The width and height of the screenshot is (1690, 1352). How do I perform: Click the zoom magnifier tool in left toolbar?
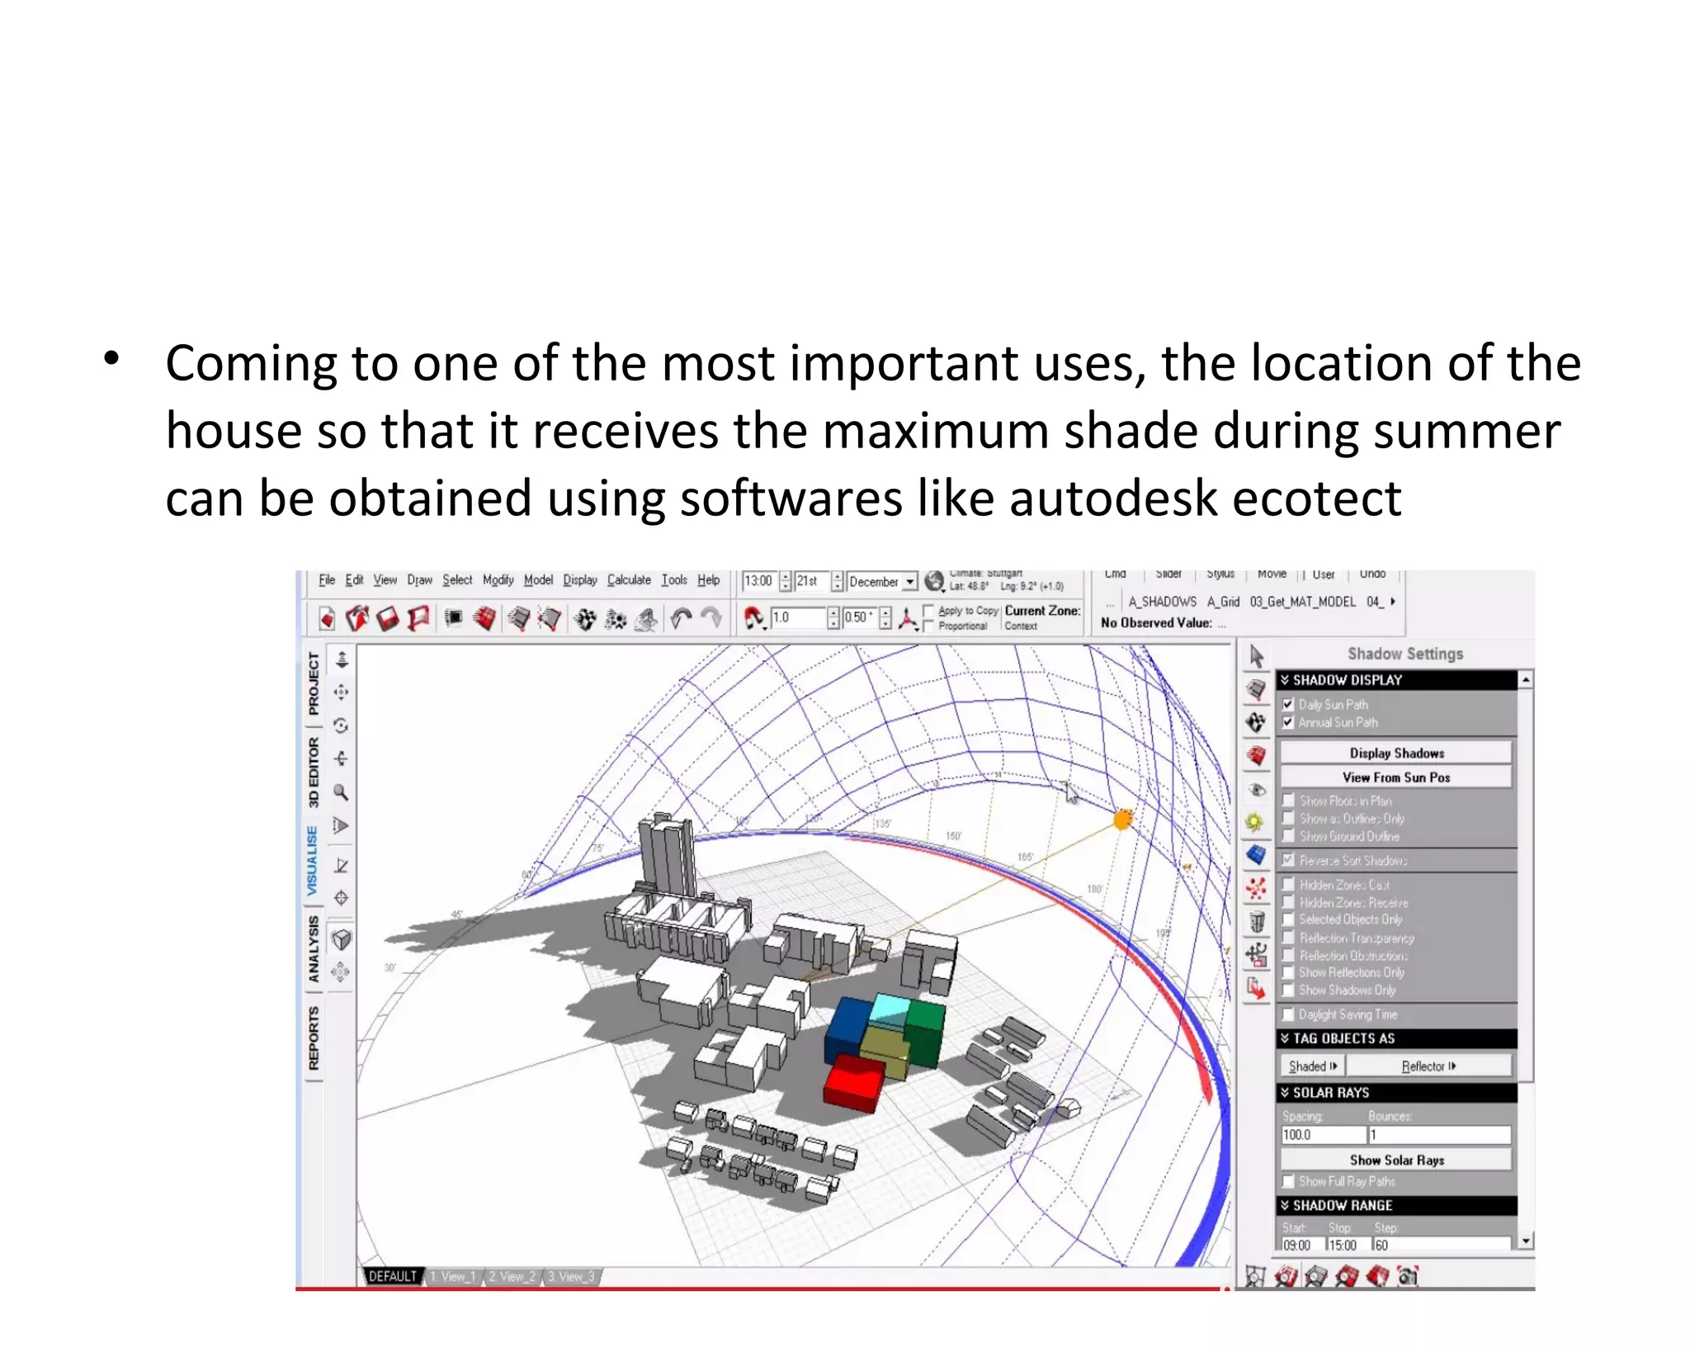341,792
